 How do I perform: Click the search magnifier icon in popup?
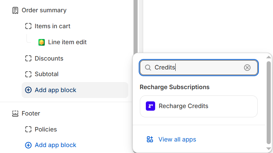(148, 68)
